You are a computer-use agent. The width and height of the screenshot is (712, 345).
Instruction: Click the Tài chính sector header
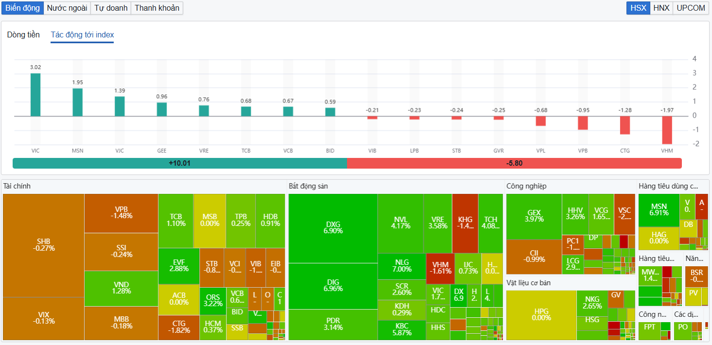(x=17, y=186)
